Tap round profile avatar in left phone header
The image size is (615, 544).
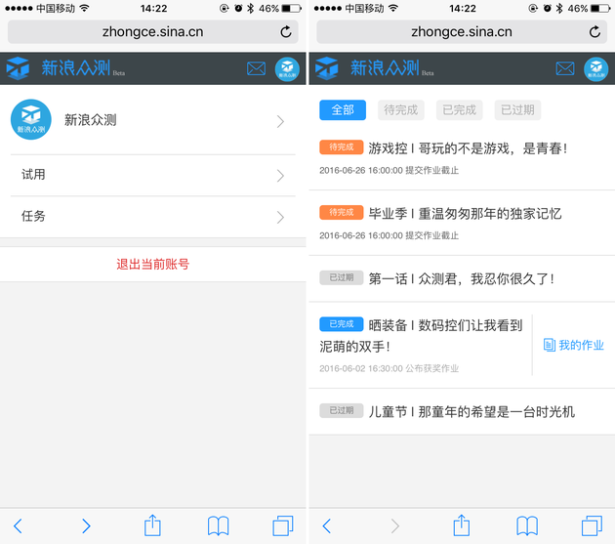pyautogui.click(x=287, y=69)
